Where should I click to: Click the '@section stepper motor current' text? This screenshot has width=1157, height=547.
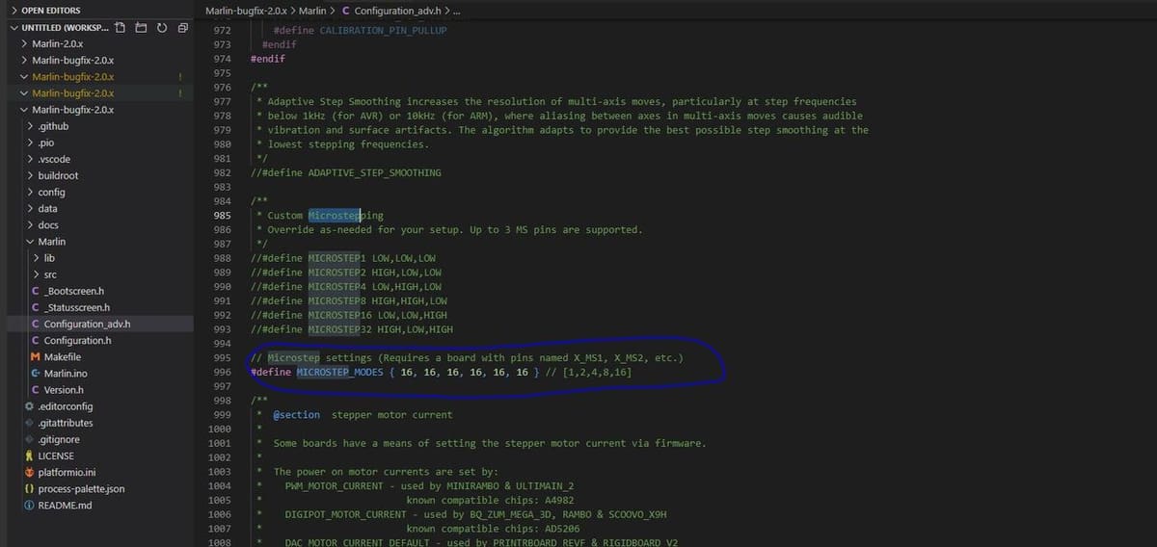tap(363, 414)
